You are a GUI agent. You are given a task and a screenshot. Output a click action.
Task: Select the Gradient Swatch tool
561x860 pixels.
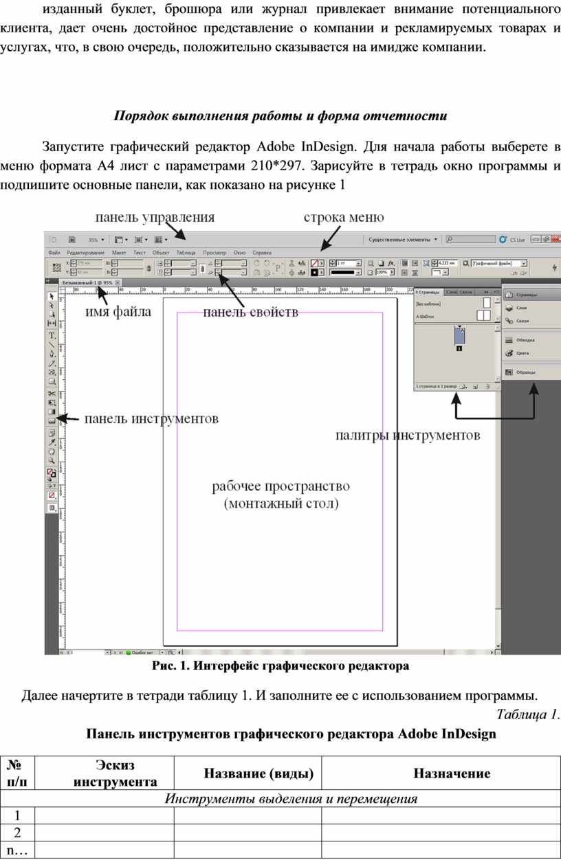pos(52,411)
